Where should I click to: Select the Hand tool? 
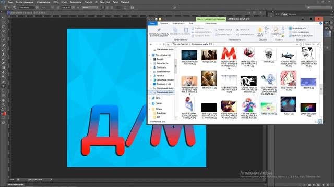pos(3,100)
